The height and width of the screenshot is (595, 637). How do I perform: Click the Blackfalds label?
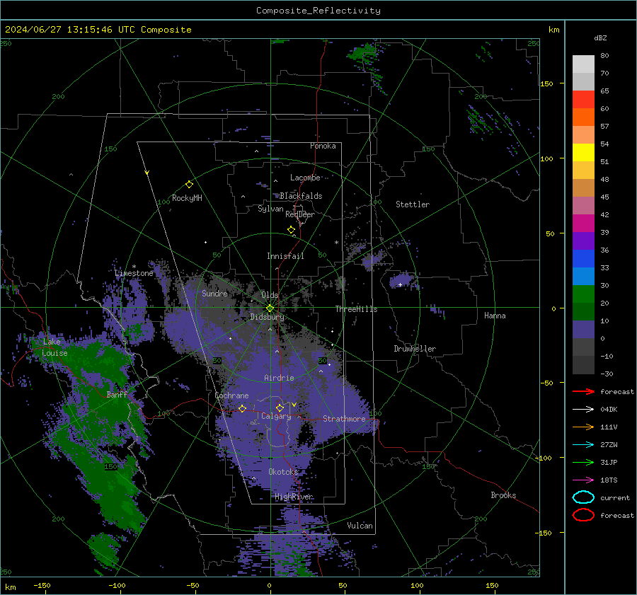click(x=301, y=196)
